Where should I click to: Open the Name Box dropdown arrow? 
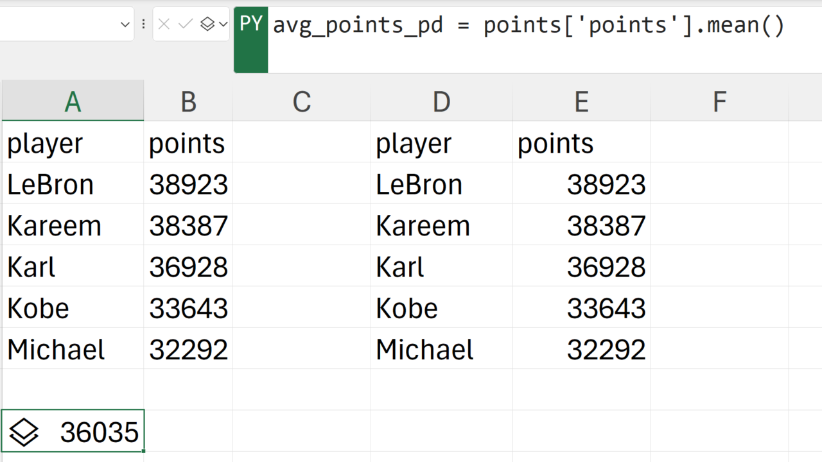point(125,25)
